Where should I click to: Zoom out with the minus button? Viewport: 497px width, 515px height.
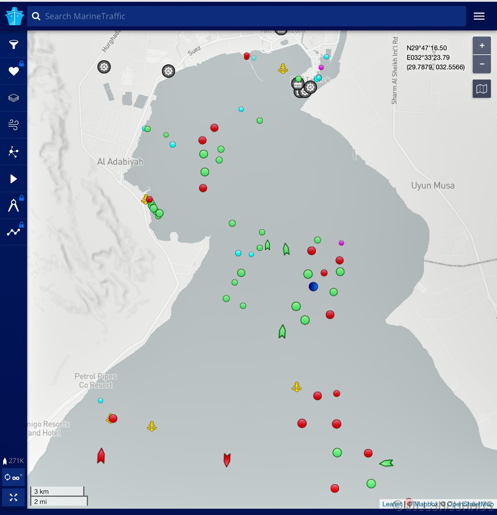click(x=482, y=64)
